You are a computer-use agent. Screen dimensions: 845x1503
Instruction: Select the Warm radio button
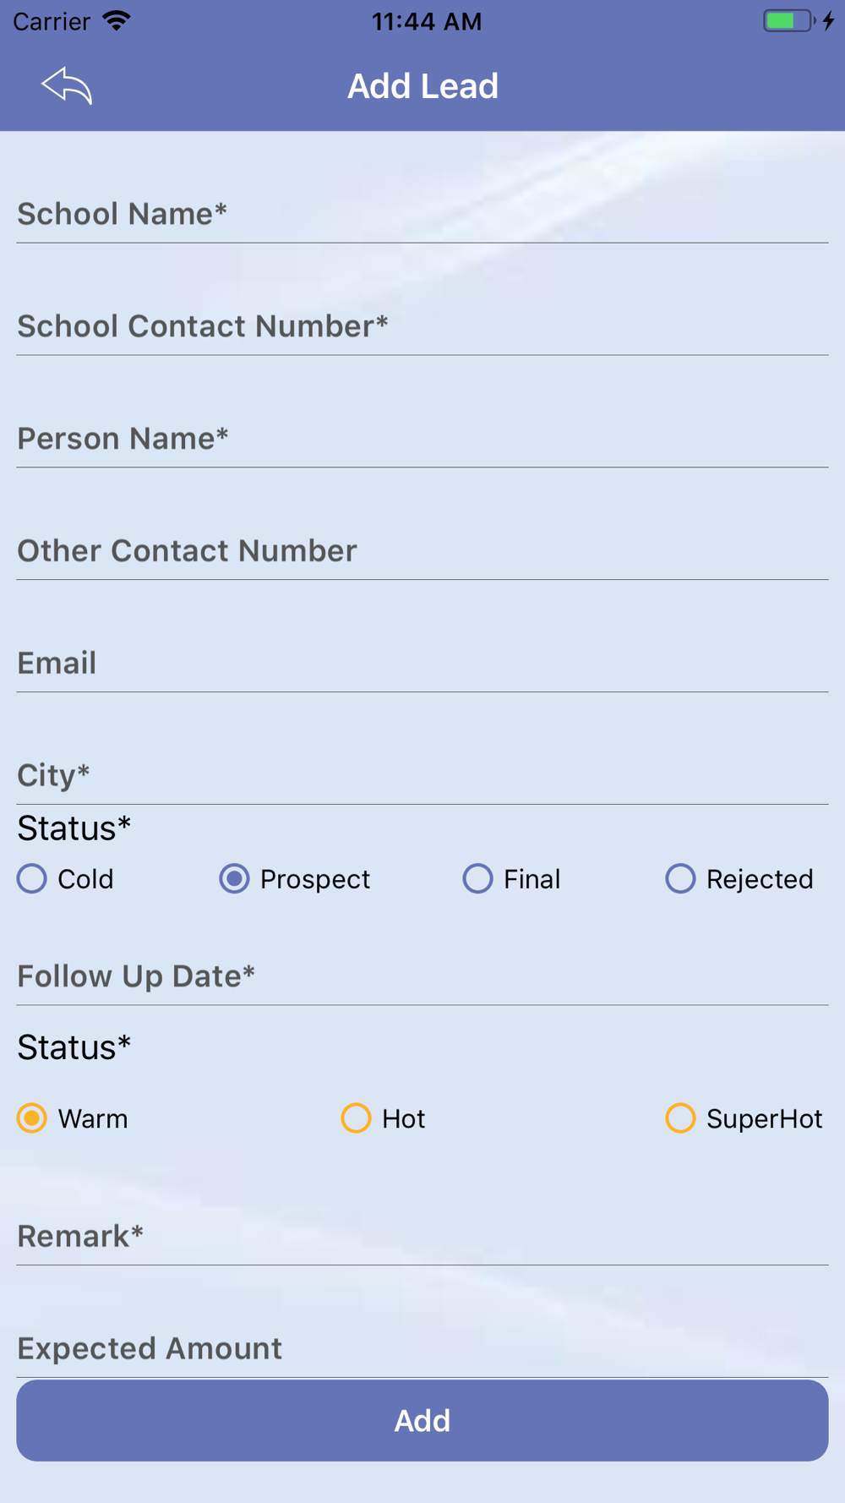[32, 1118]
